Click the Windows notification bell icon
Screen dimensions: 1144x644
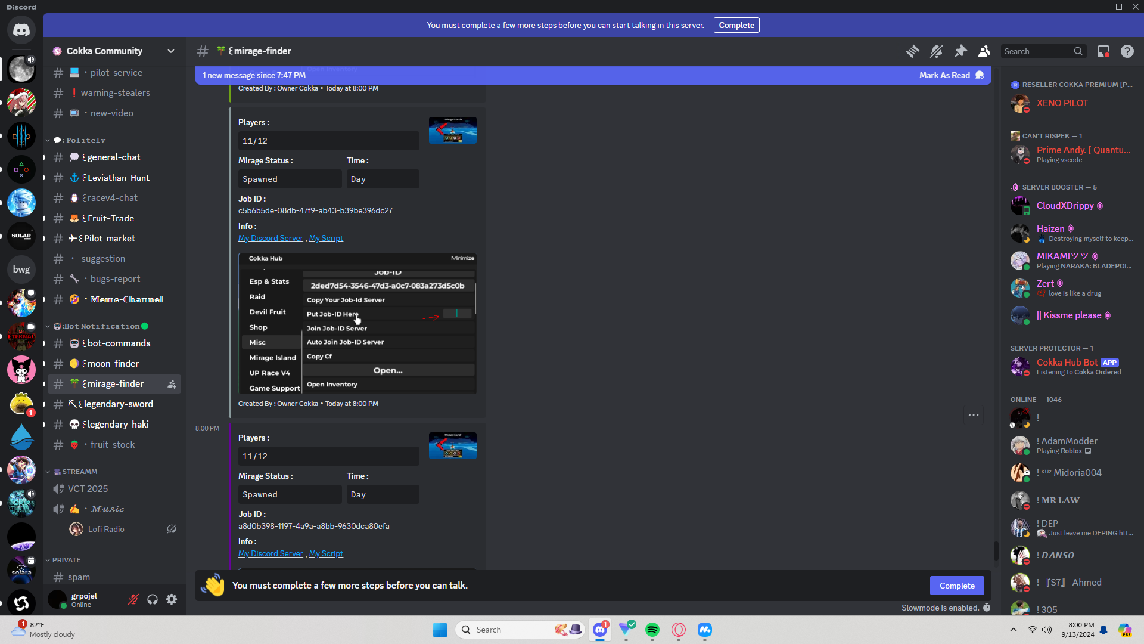(x=1103, y=630)
